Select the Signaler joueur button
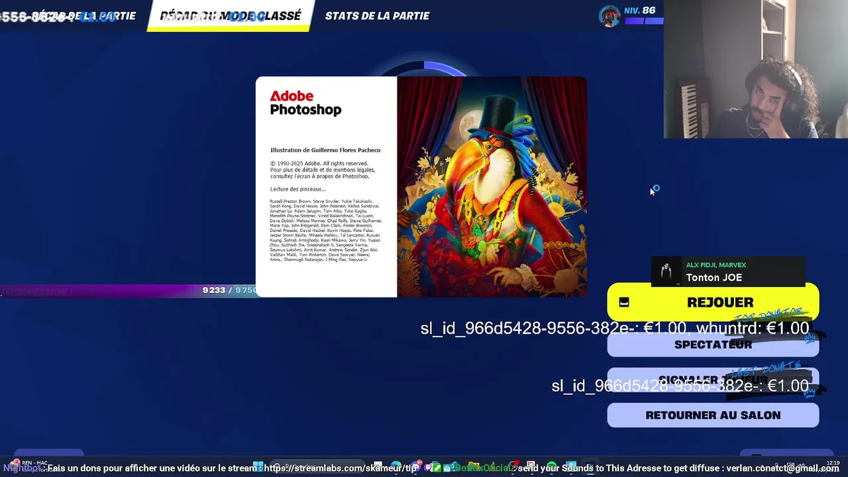848x477 pixels. 713,380
